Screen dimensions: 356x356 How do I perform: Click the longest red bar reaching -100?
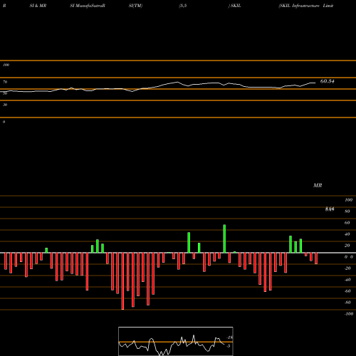click(x=122, y=281)
